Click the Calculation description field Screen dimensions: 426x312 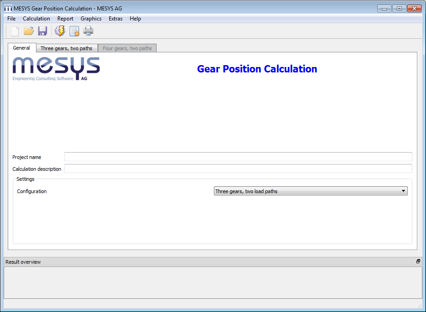(238, 169)
